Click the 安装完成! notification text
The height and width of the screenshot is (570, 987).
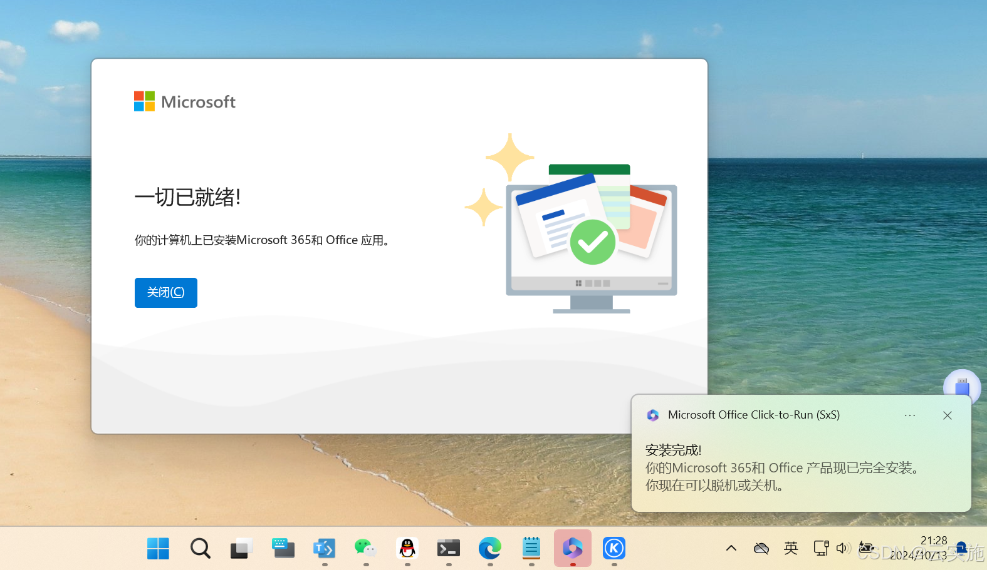click(x=674, y=450)
